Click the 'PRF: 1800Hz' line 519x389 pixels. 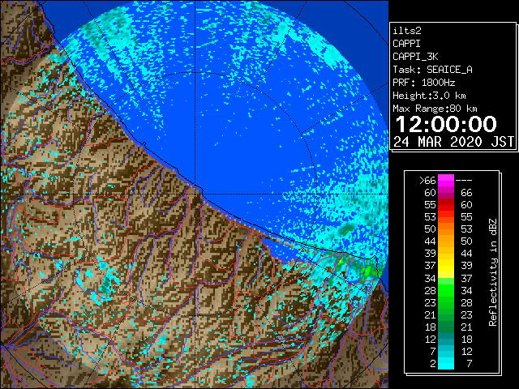click(x=423, y=83)
